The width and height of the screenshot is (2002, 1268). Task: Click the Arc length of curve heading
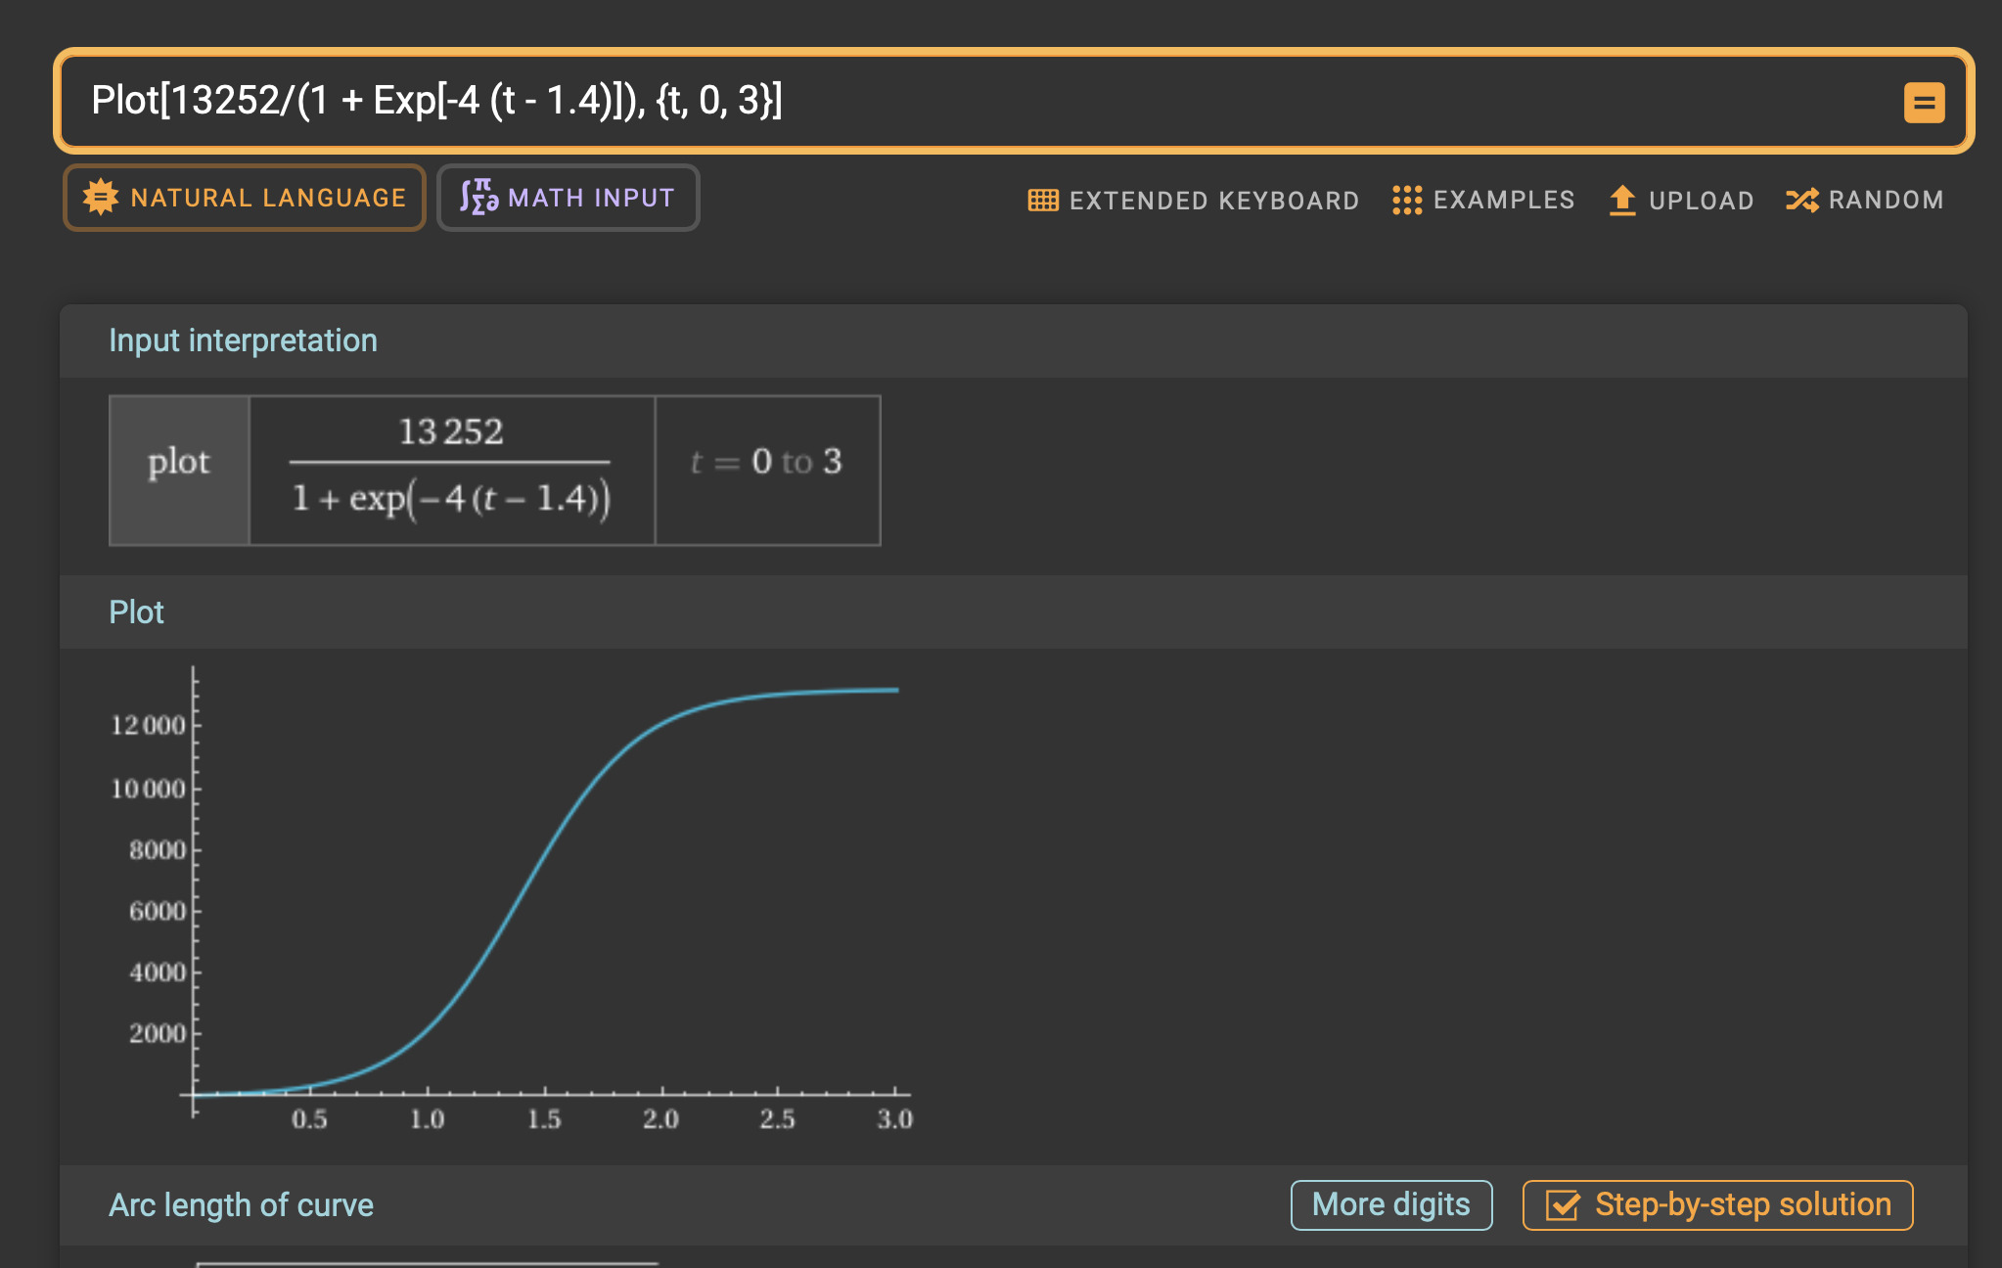(x=241, y=1205)
